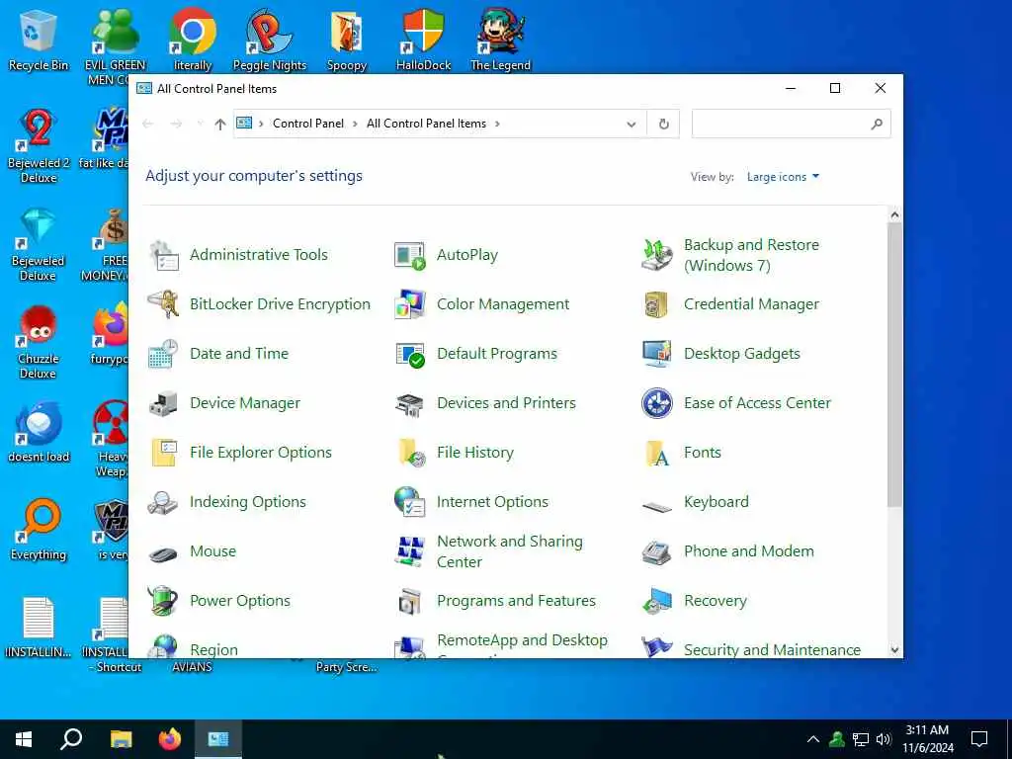
Task: Open the Administrative Tools icon
Action: [164, 255]
